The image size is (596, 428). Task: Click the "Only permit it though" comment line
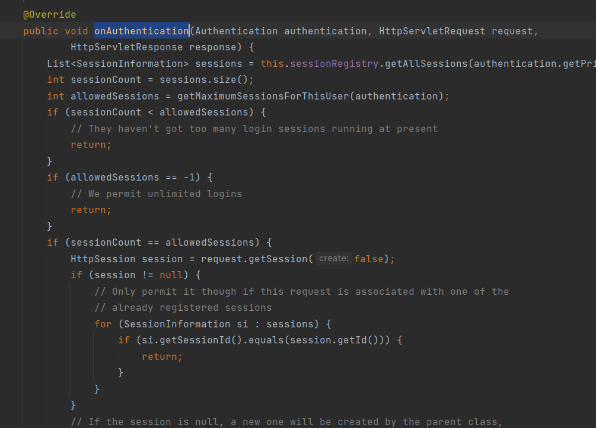pos(301,291)
